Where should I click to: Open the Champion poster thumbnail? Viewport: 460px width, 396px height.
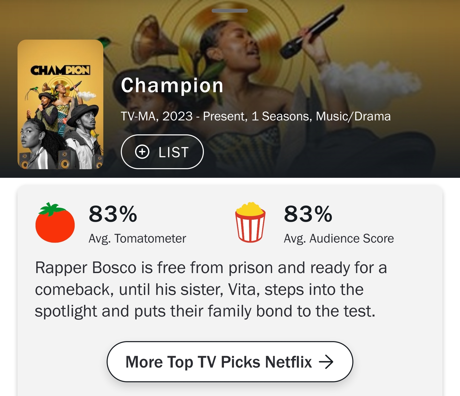(x=60, y=104)
